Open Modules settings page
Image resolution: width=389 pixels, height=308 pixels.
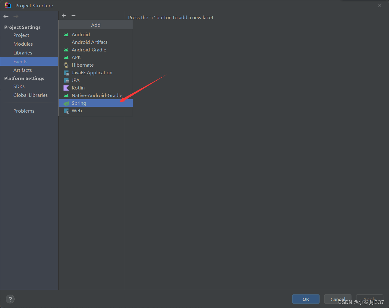pos(29,44)
